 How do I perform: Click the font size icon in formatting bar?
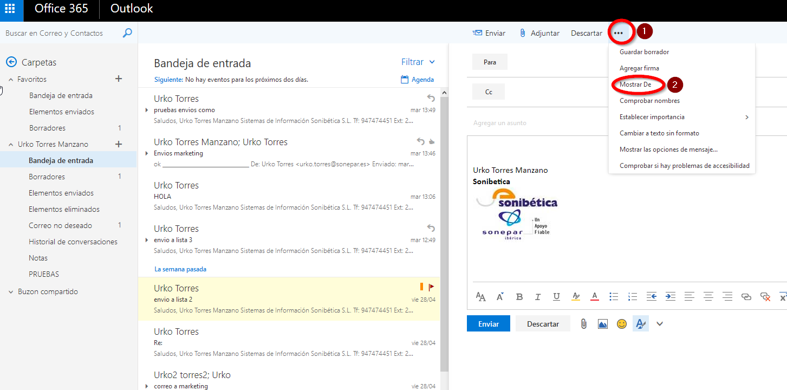(x=500, y=296)
